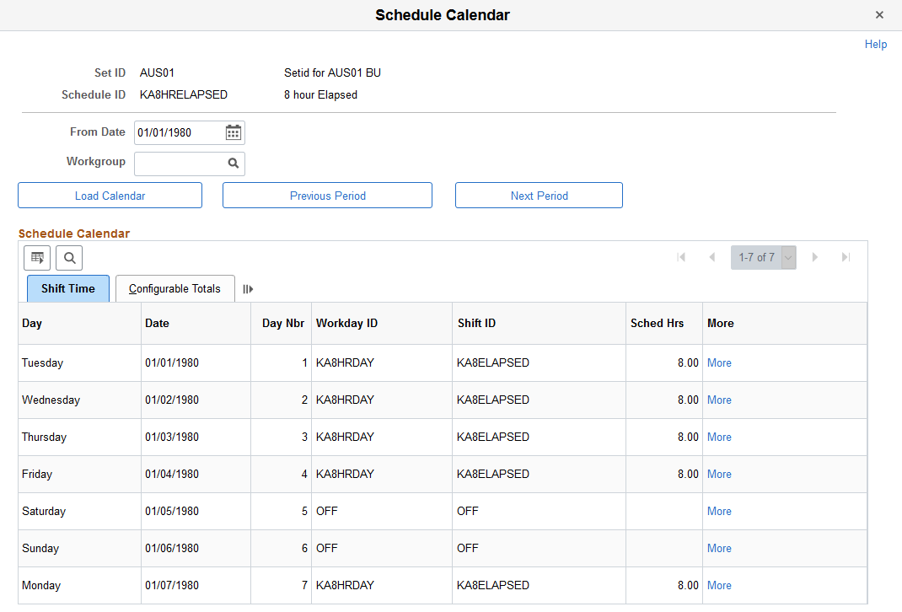This screenshot has height=612, width=902.
Task: Click the Schedule Calendar section heading
Action: coord(74,234)
